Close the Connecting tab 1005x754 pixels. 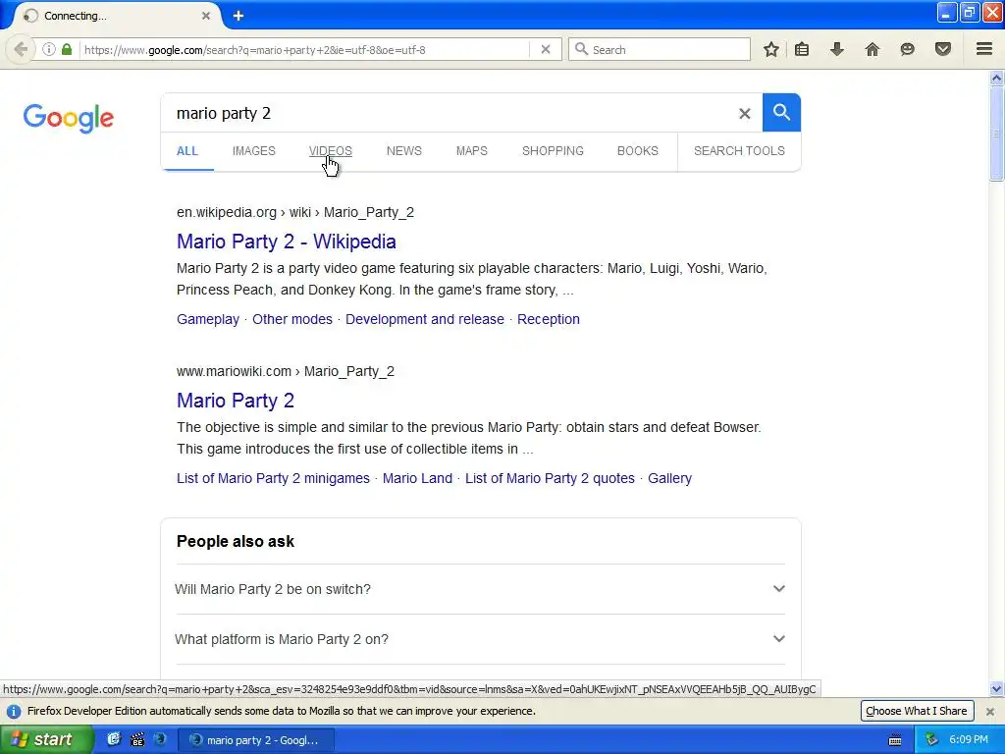coord(206,16)
